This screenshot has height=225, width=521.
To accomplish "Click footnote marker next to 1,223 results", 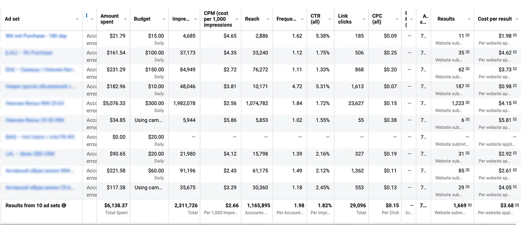I will (x=468, y=103).
